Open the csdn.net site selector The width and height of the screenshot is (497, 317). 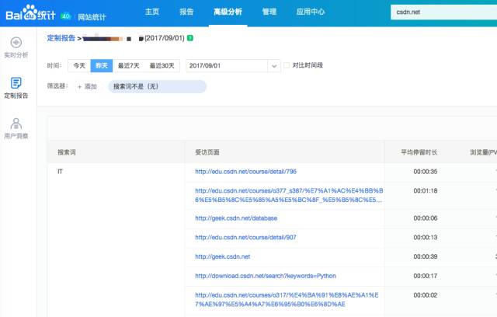[443, 12]
